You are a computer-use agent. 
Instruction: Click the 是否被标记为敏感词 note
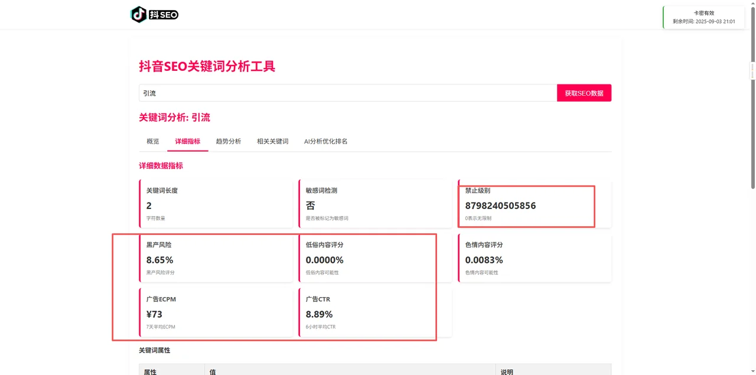327,219
